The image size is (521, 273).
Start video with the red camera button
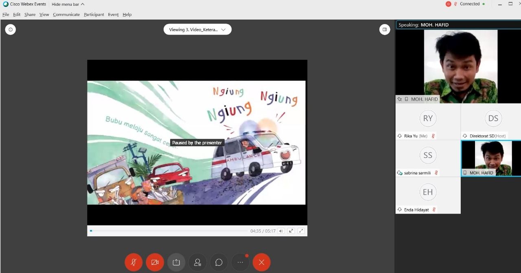point(155,262)
